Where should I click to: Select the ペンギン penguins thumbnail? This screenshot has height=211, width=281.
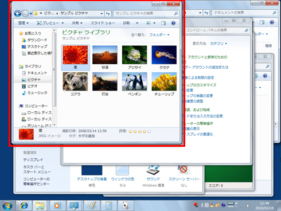pyautogui.click(x=135, y=84)
